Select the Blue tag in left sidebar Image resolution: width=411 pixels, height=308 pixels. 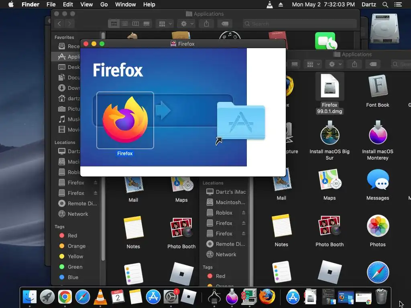(69, 277)
